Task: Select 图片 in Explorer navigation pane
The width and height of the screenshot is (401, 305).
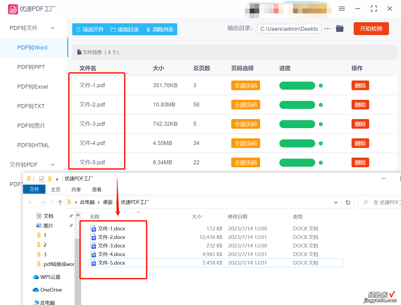Action: [48, 226]
